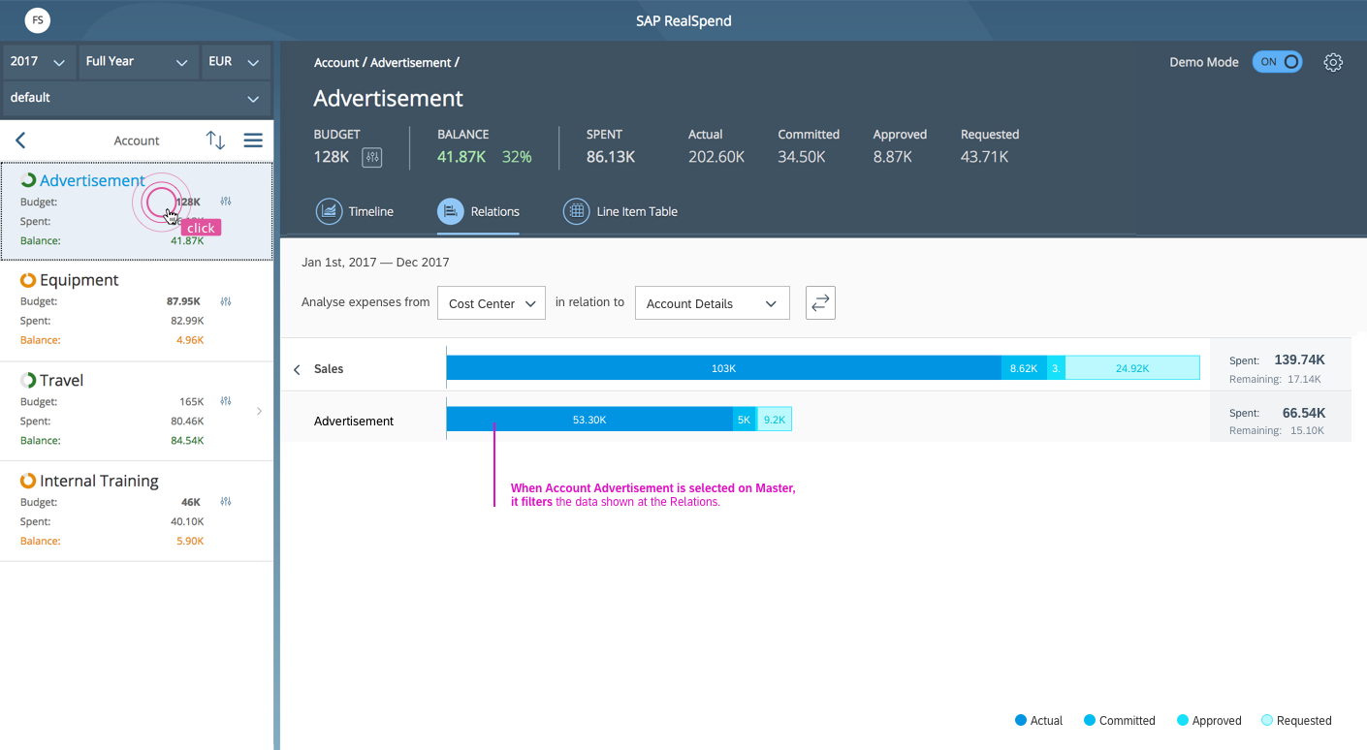Click the Advertisement 5K committed bar segment
The width and height of the screenshot is (1367, 750).
pyautogui.click(x=745, y=420)
